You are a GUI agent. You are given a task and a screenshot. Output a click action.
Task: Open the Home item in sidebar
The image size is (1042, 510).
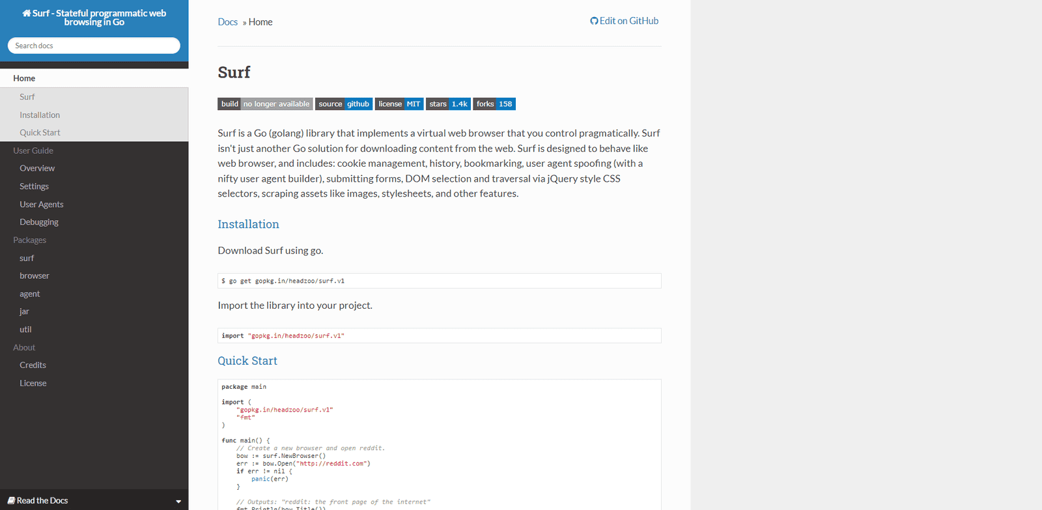click(94, 78)
